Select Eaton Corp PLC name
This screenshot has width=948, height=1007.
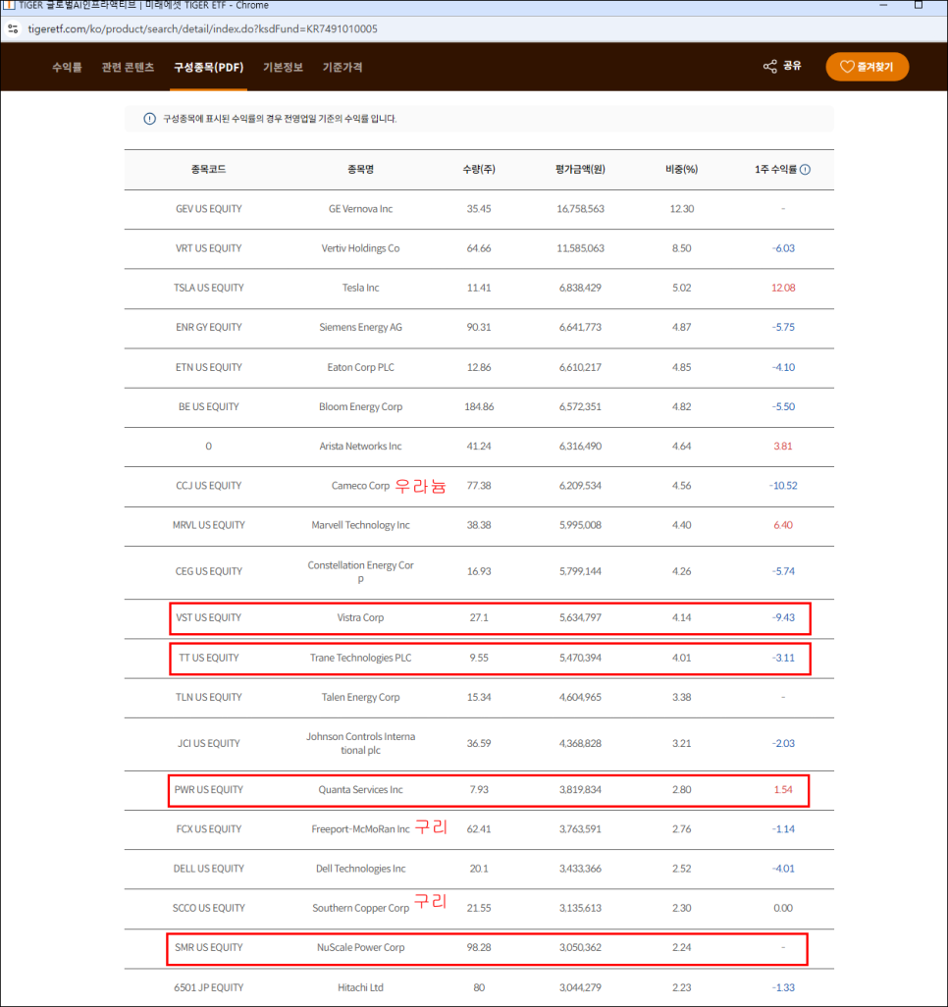(x=360, y=367)
